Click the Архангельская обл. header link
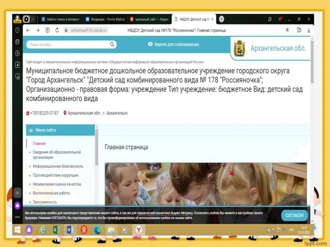 pos(278,48)
